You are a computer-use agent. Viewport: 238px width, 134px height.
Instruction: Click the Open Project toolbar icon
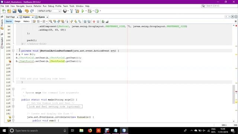point(15,11)
